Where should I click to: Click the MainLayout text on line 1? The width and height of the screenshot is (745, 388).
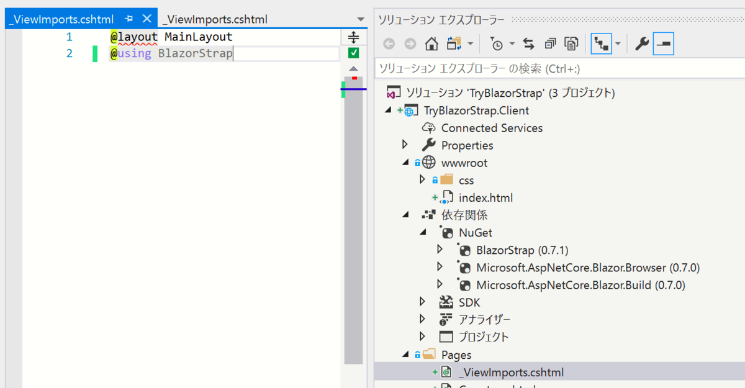[x=199, y=37]
